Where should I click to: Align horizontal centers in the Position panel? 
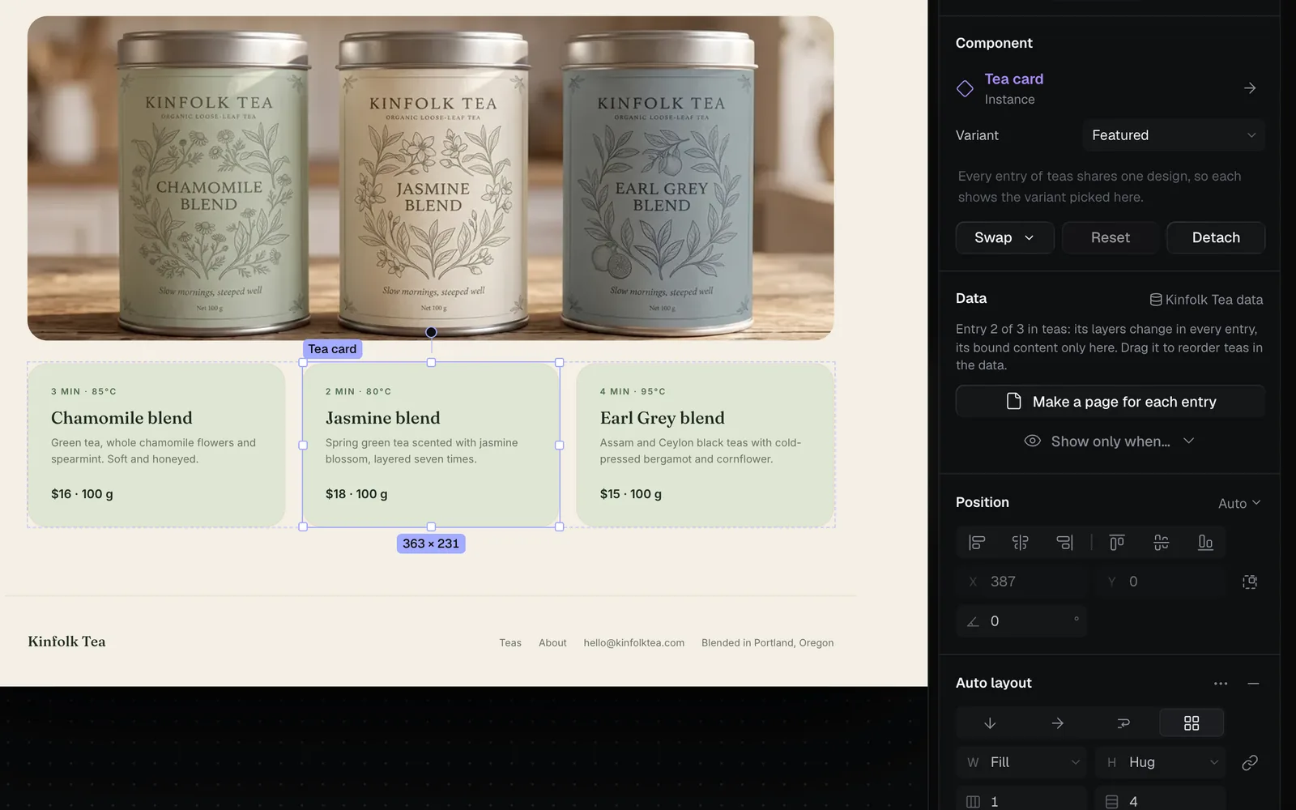pyautogui.click(x=1021, y=543)
